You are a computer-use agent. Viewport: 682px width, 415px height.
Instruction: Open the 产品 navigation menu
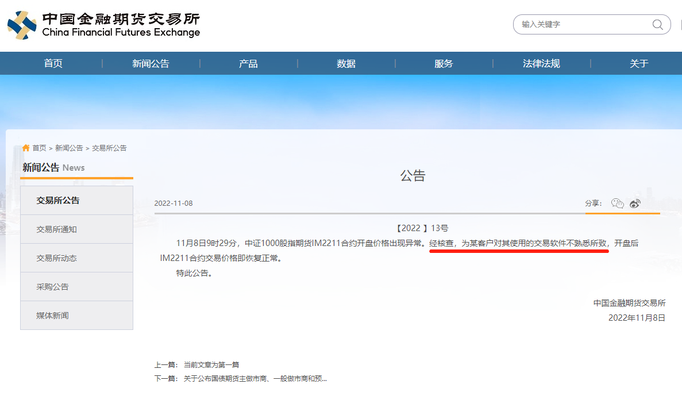click(x=248, y=64)
